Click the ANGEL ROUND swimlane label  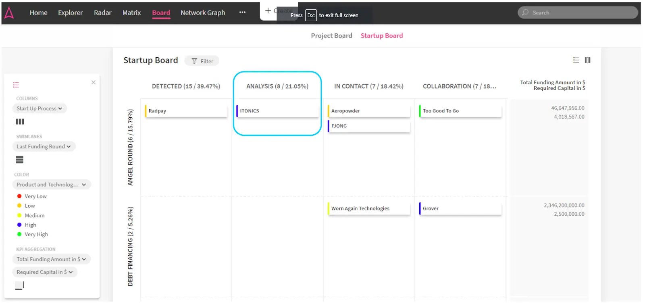tap(130, 148)
